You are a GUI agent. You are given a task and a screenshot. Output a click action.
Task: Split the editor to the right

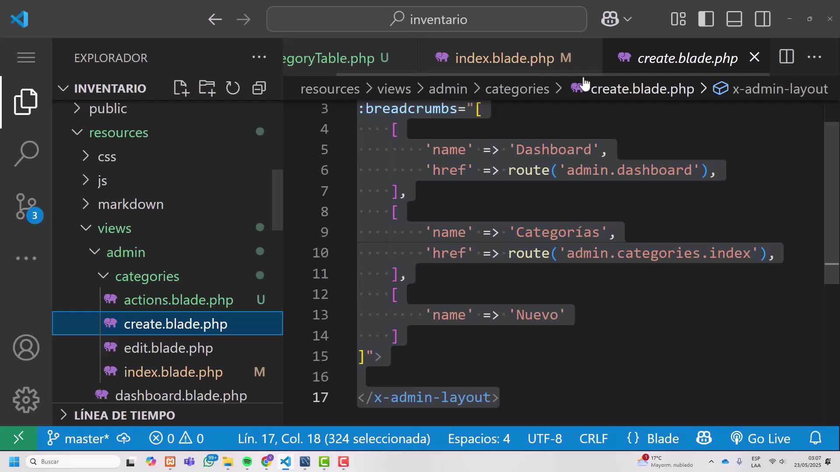786,57
